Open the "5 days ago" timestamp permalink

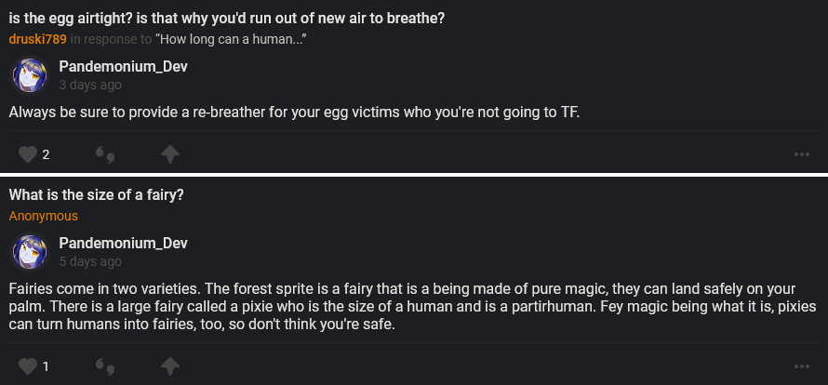point(89,262)
